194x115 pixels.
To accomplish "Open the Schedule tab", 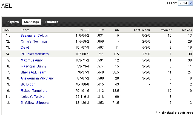I will pos(51,22).
